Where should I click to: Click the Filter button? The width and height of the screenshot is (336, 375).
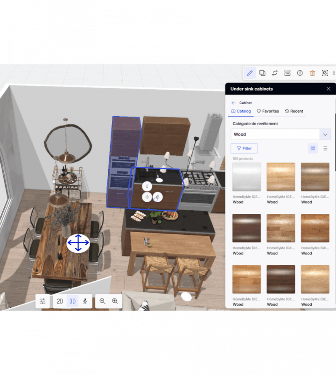pyautogui.click(x=244, y=149)
